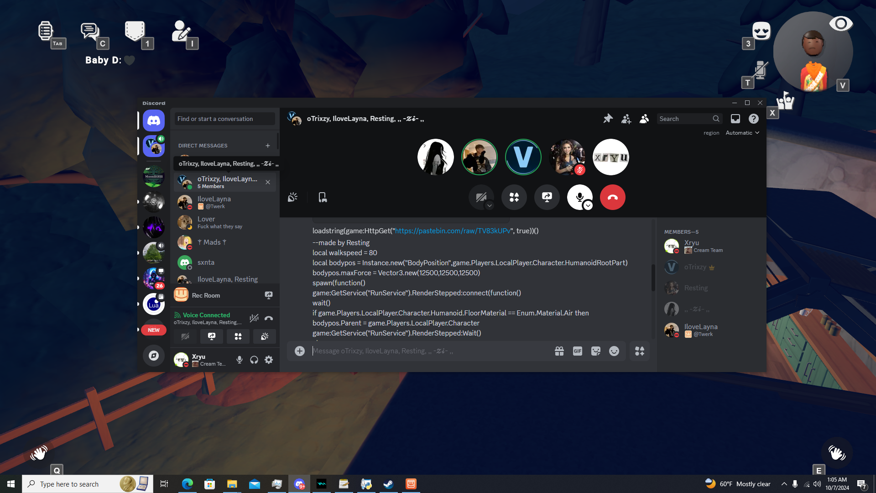Toggle camera on in call controls

pyautogui.click(x=480, y=197)
